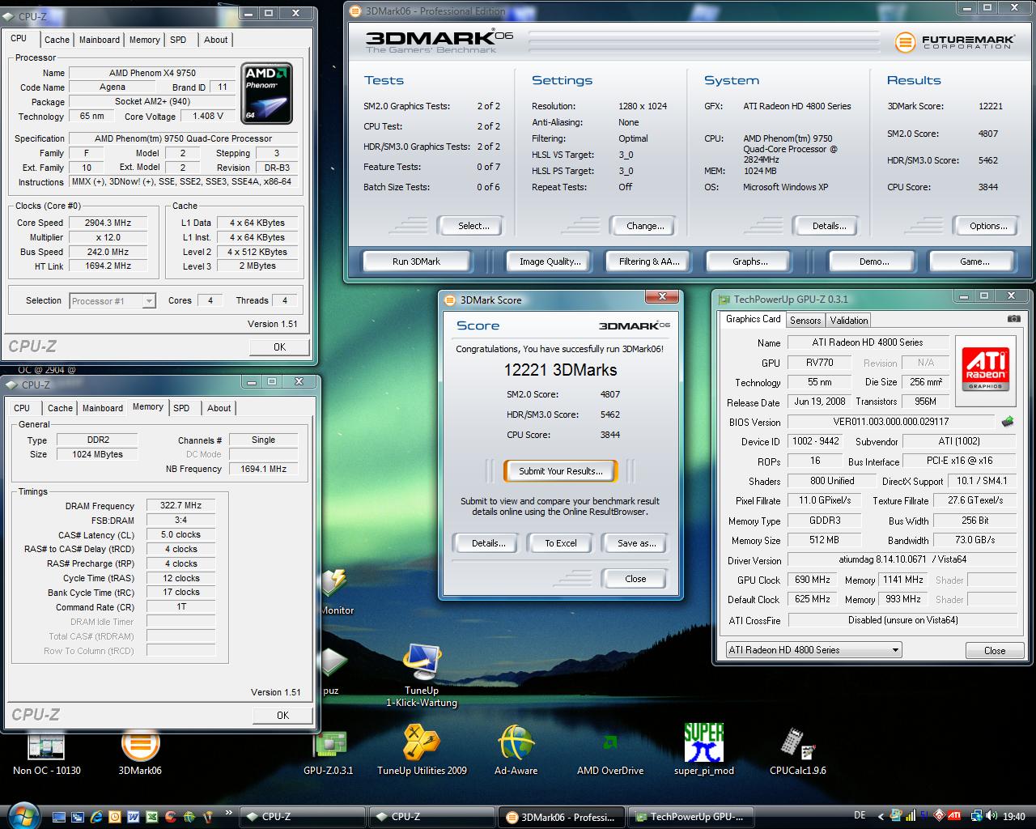Click the ATI tray icon
The image size is (1036, 829).
(955, 816)
